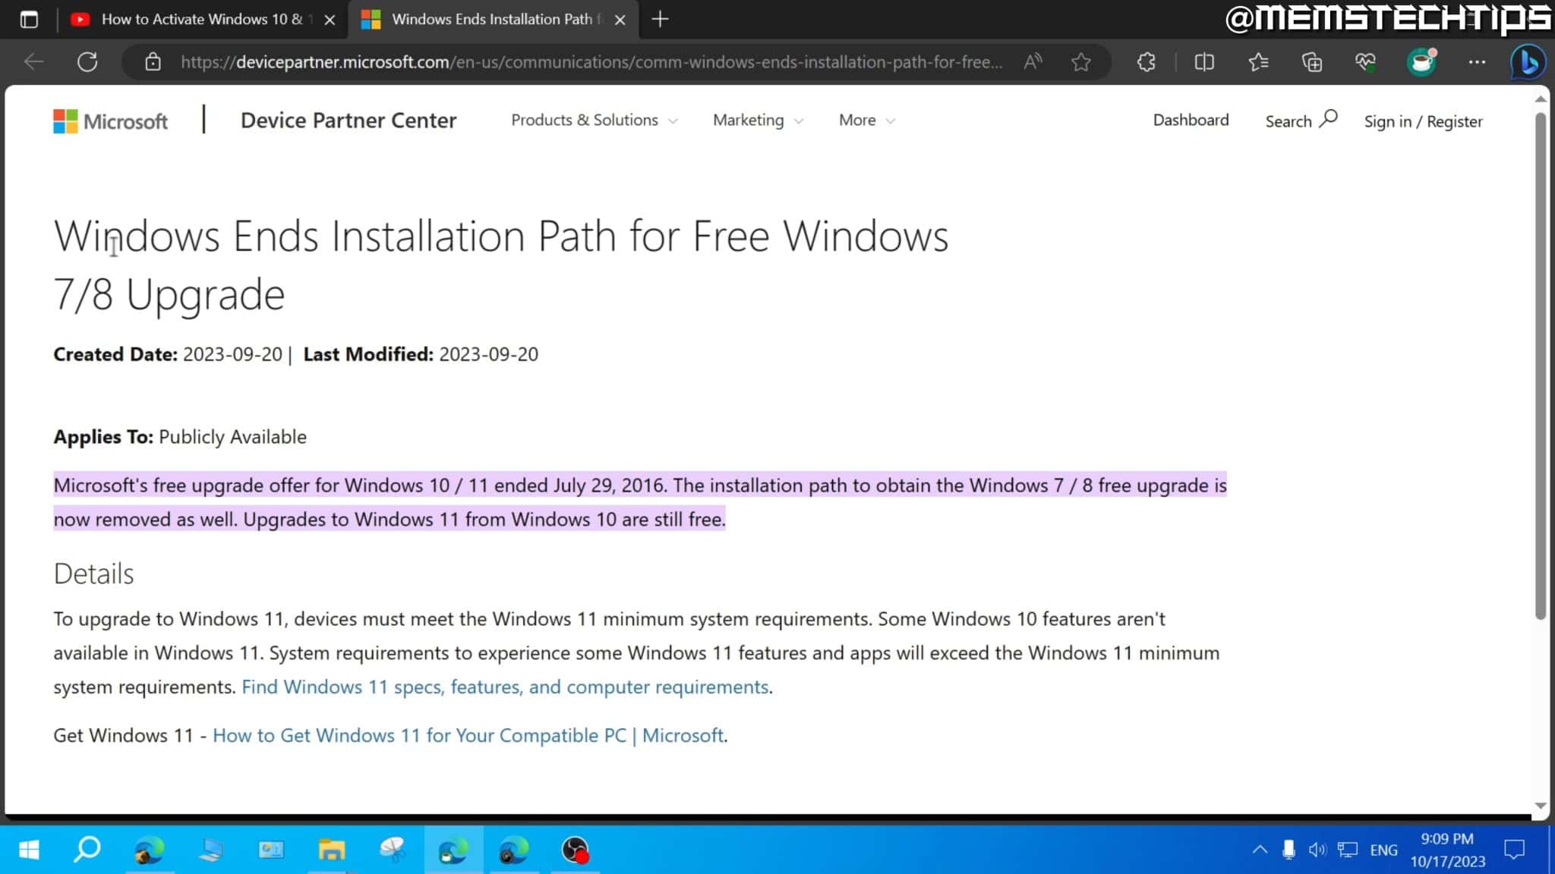Viewport: 1555px width, 874px height.
Task: Open the notification action center
Action: coord(1515,850)
